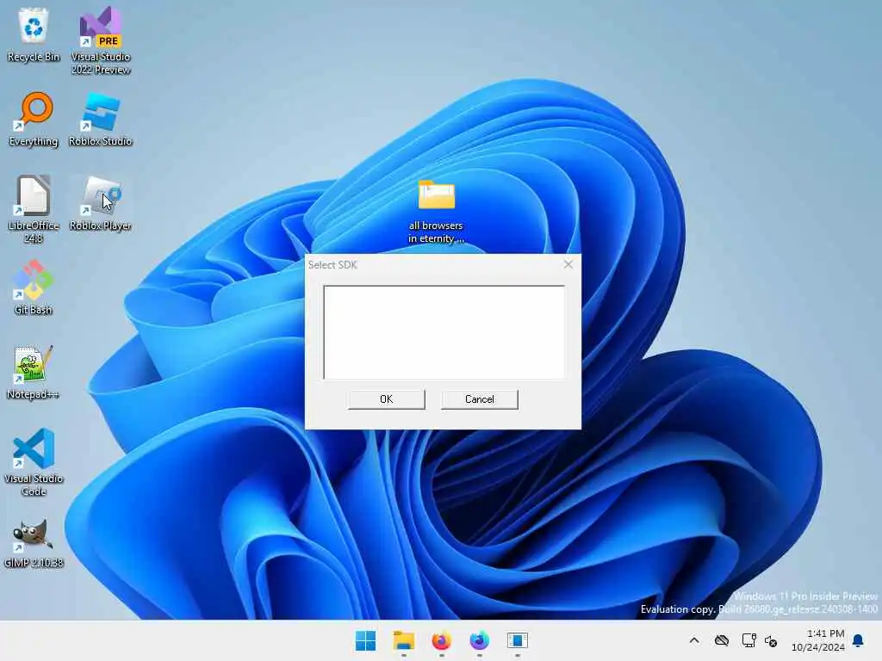The image size is (882, 661).
Task: Select the GIMP 2.10.38 desktop icon
Action: coord(34,543)
